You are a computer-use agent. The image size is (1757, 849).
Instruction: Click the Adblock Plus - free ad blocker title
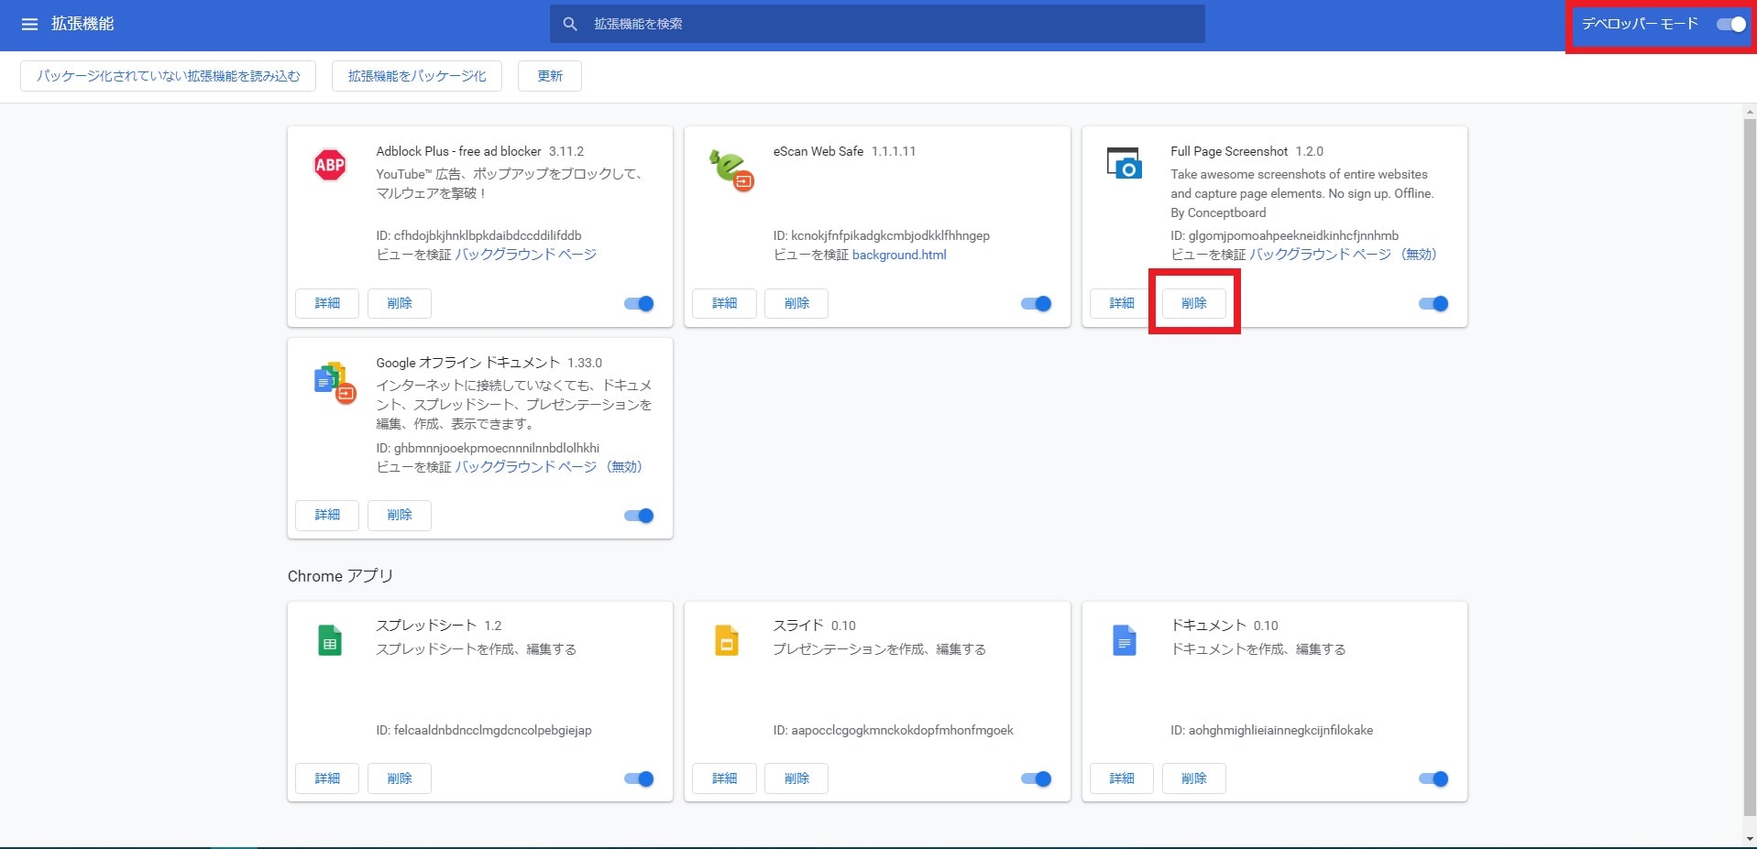point(458,151)
